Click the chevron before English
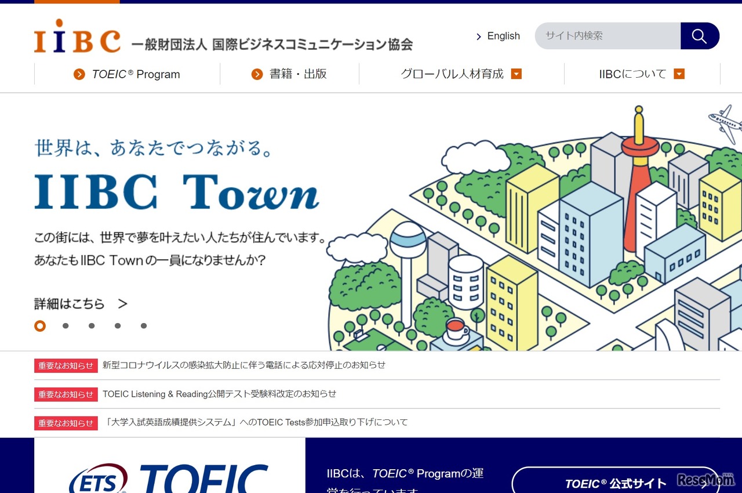The height and width of the screenshot is (493, 742). [x=478, y=36]
